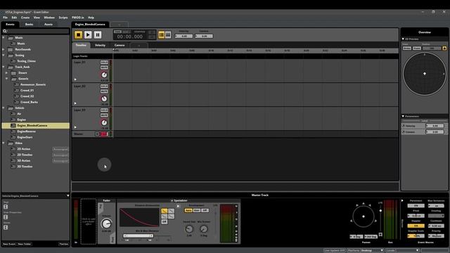Select Auto envelopment mode

coord(188,211)
